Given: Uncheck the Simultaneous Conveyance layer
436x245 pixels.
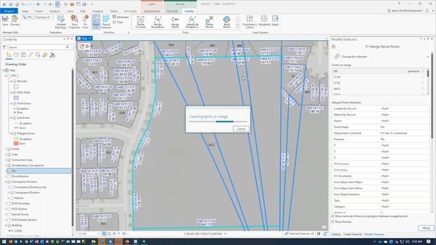Looking at the screenshot, I should [9, 165].
